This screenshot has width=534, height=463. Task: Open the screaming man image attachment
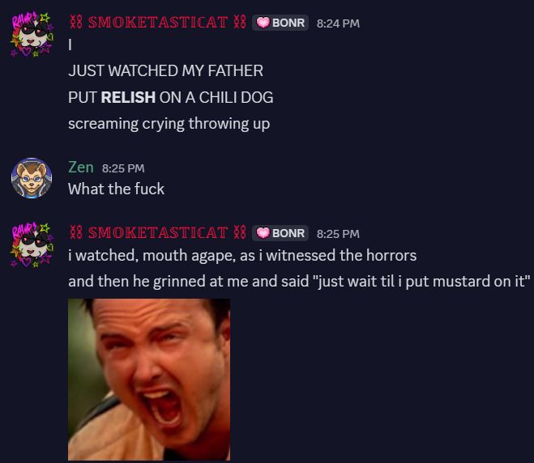(149, 380)
